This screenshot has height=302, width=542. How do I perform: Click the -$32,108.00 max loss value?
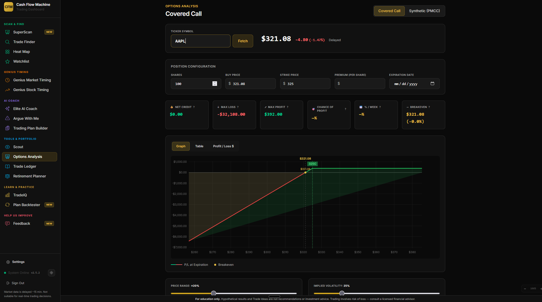pos(231,114)
